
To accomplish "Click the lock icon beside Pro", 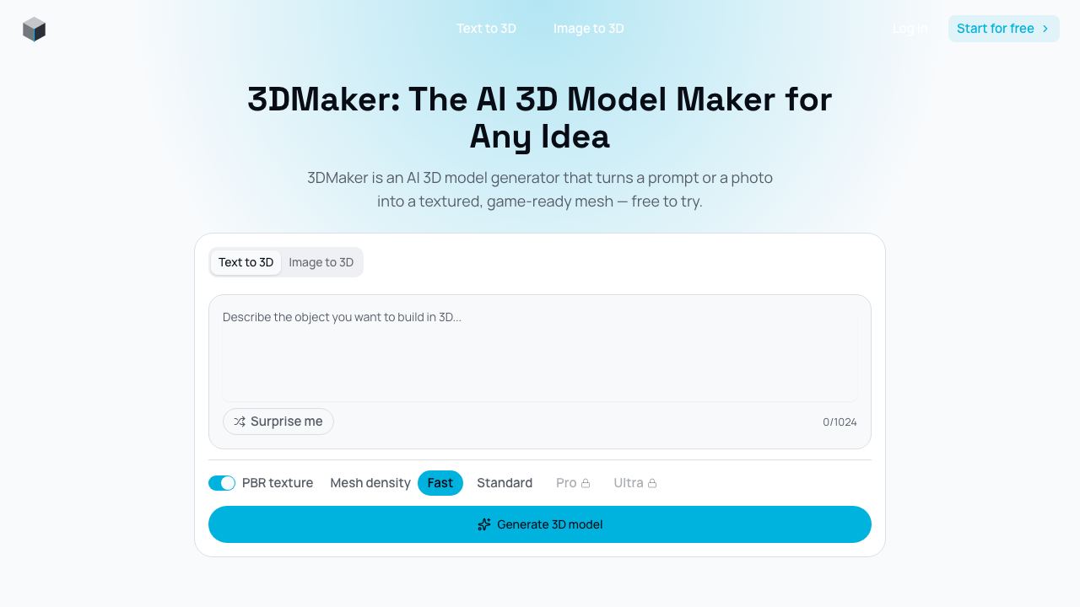I will coord(586,483).
